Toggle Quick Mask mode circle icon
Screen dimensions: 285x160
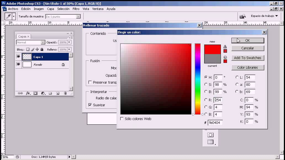click(x=210, y=135)
